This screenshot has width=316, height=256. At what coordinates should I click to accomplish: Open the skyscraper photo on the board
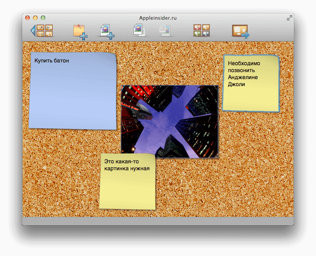tap(171, 121)
